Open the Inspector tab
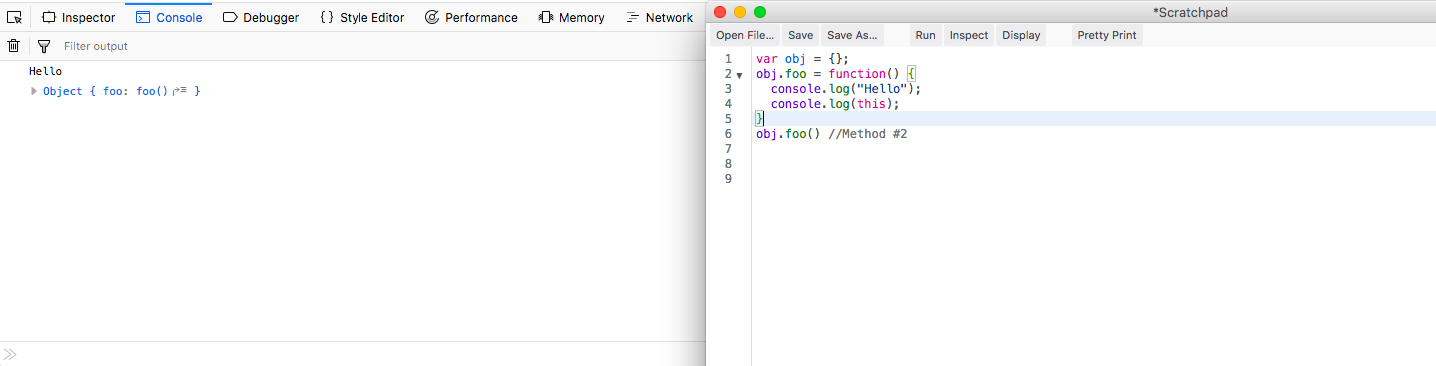Image resolution: width=1436 pixels, height=366 pixels. [x=78, y=17]
